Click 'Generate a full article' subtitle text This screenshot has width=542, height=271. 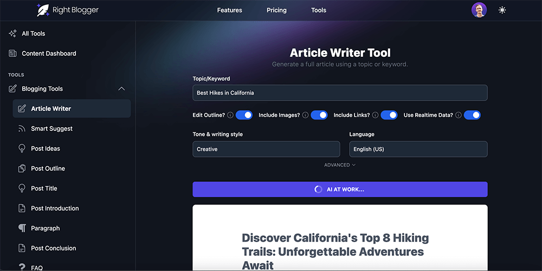pyautogui.click(x=340, y=64)
